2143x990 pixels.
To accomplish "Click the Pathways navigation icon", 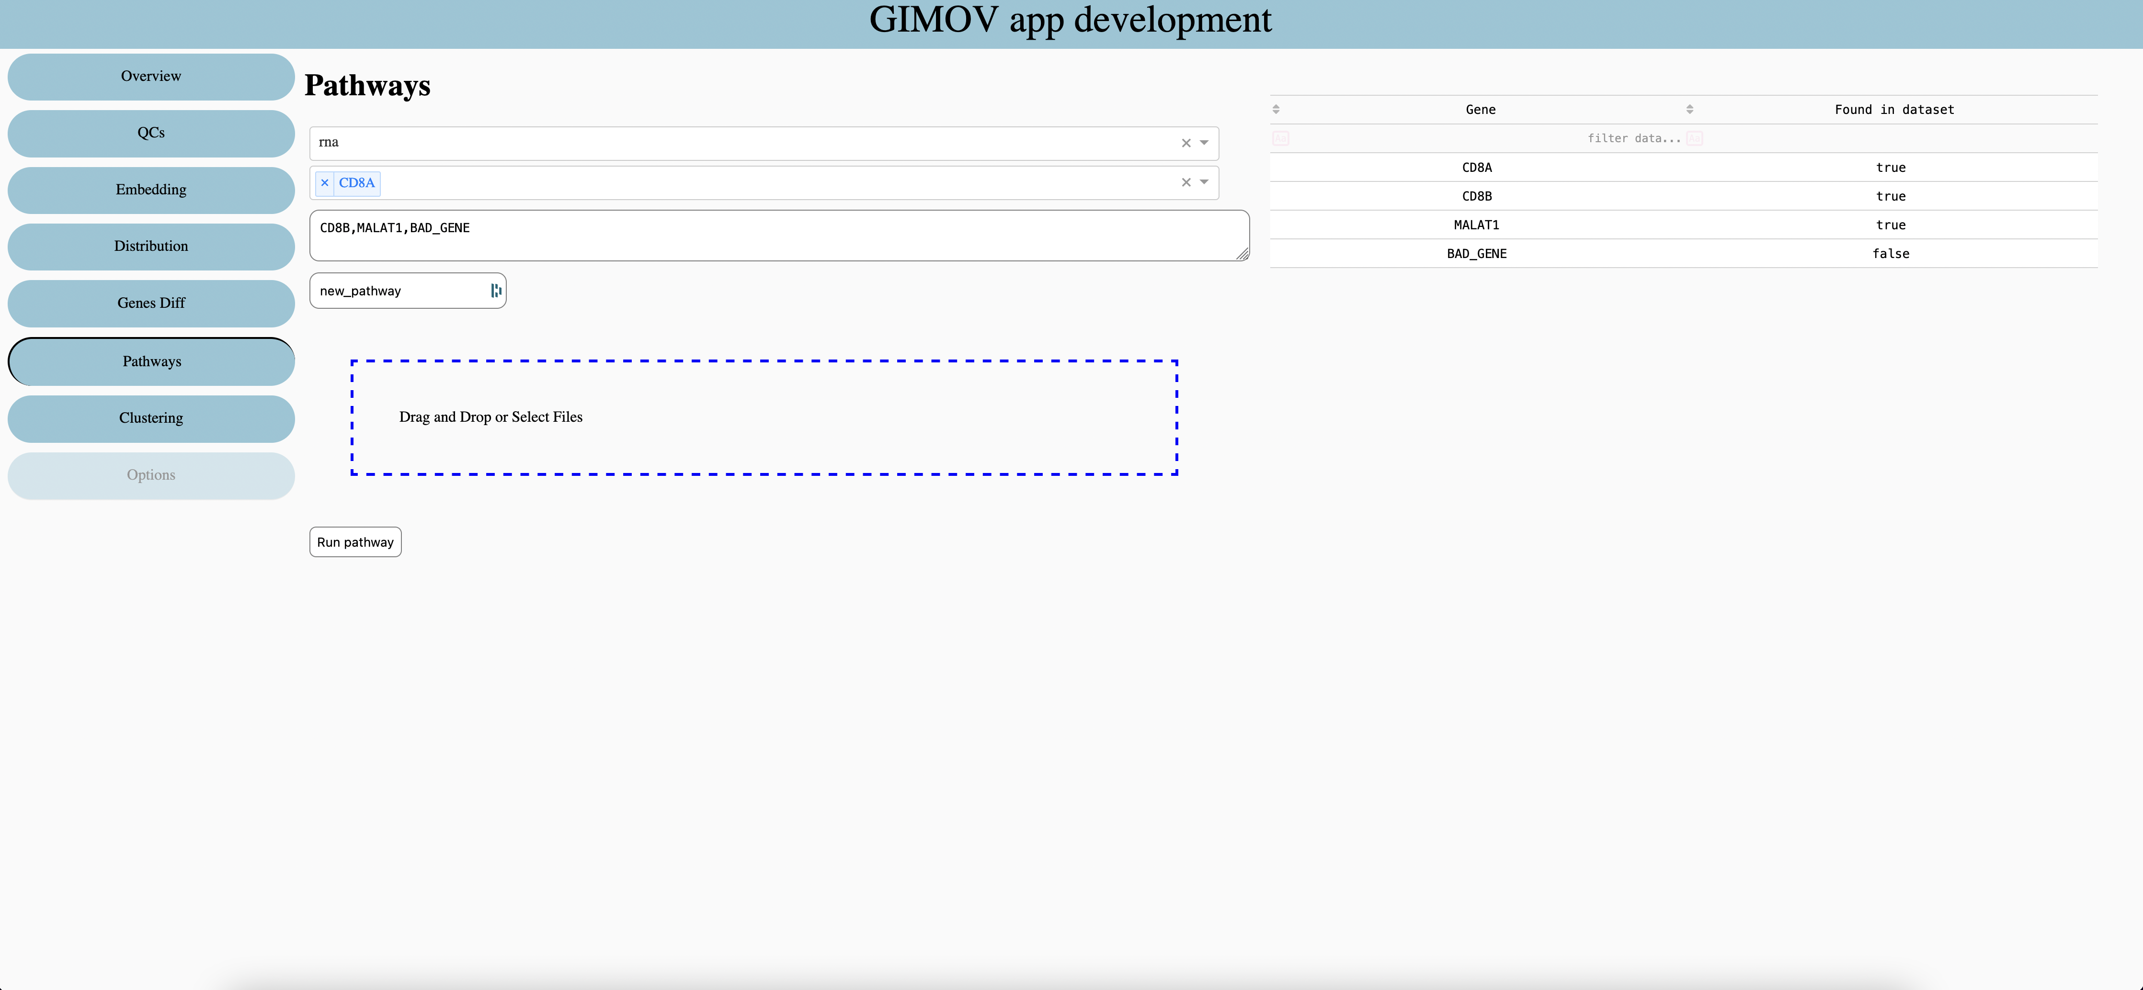I will (150, 360).
